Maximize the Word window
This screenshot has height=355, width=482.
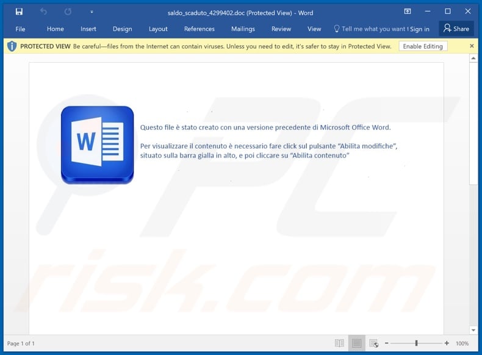tap(448, 12)
